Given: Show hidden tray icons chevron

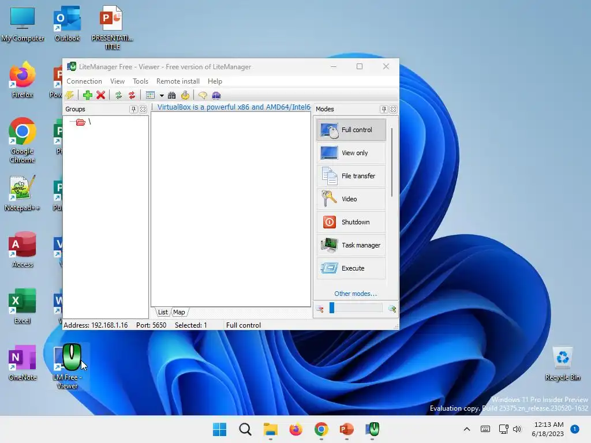Looking at the screenshot, I should (466, 429).
